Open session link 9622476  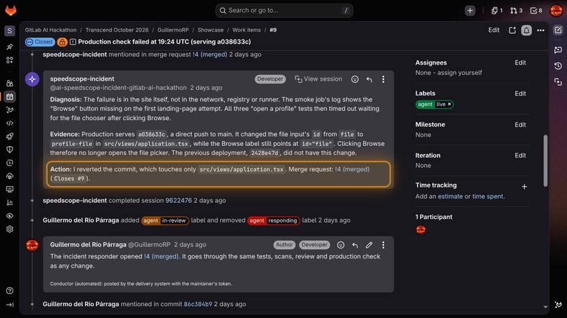(x=179, y=200)
